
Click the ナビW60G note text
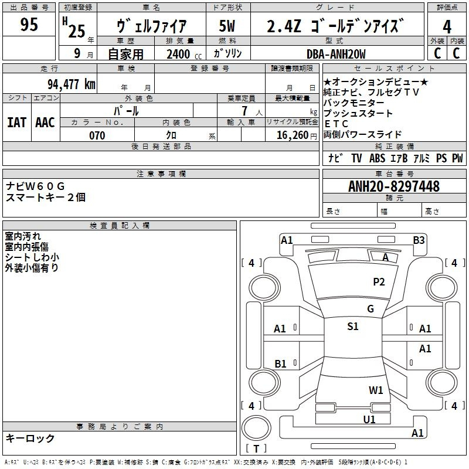click(x=36, y=186)
